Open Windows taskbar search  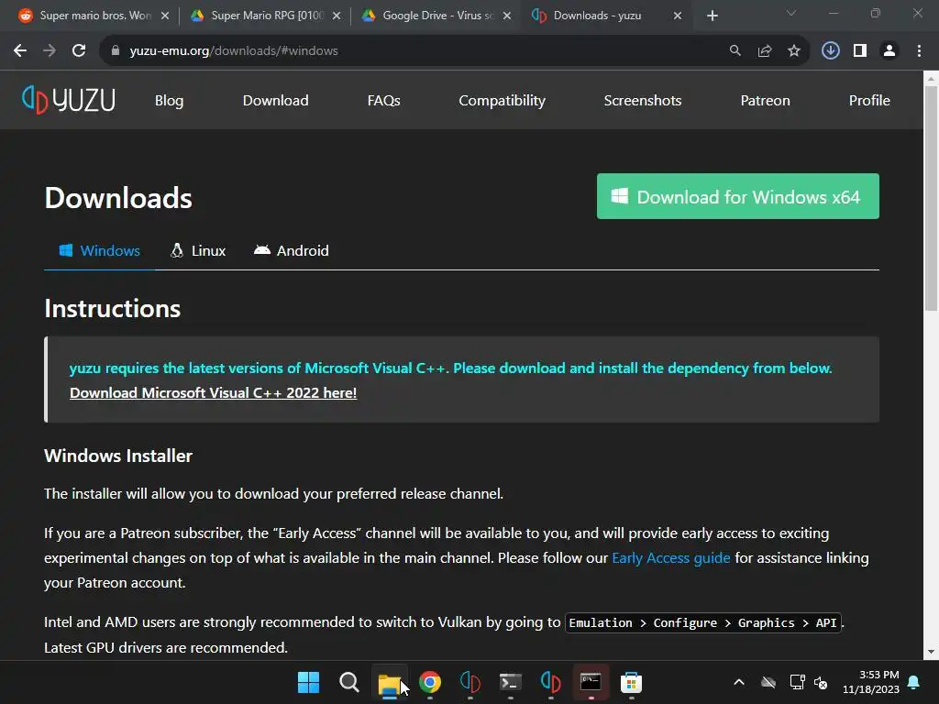(x=348, y=682)
